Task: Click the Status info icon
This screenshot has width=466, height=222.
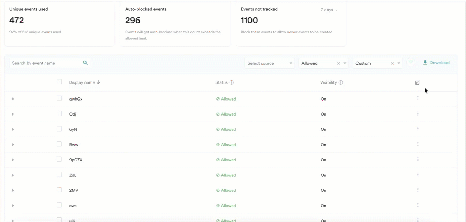Action: tap(232, 82)
